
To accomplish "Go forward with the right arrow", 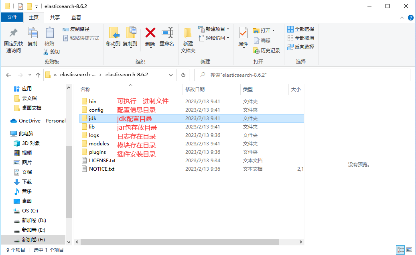I will point(20,75).
